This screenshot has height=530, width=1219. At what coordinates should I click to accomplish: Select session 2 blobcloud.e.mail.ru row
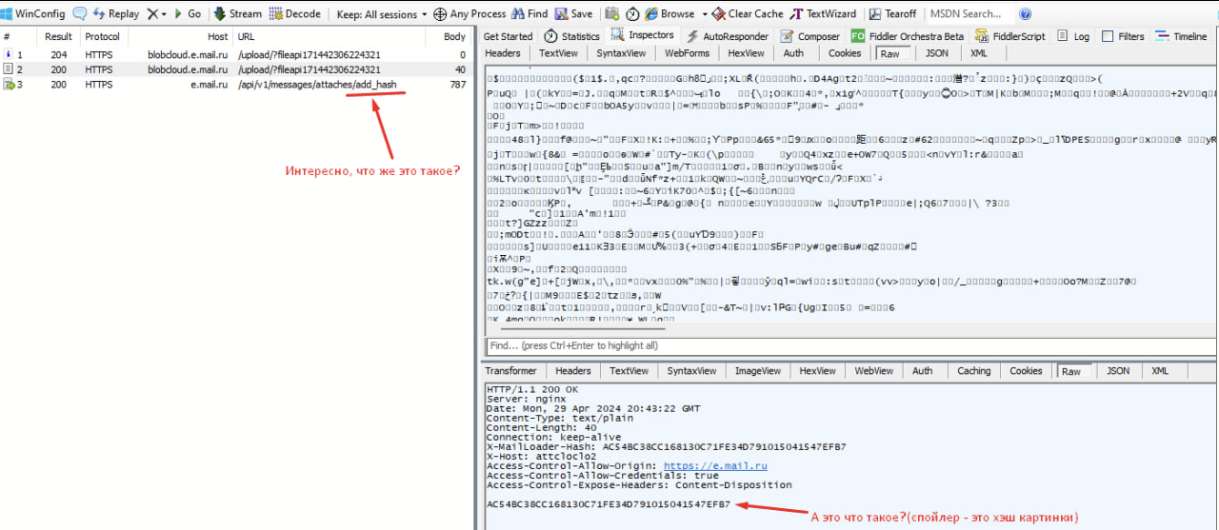[236, 69]
